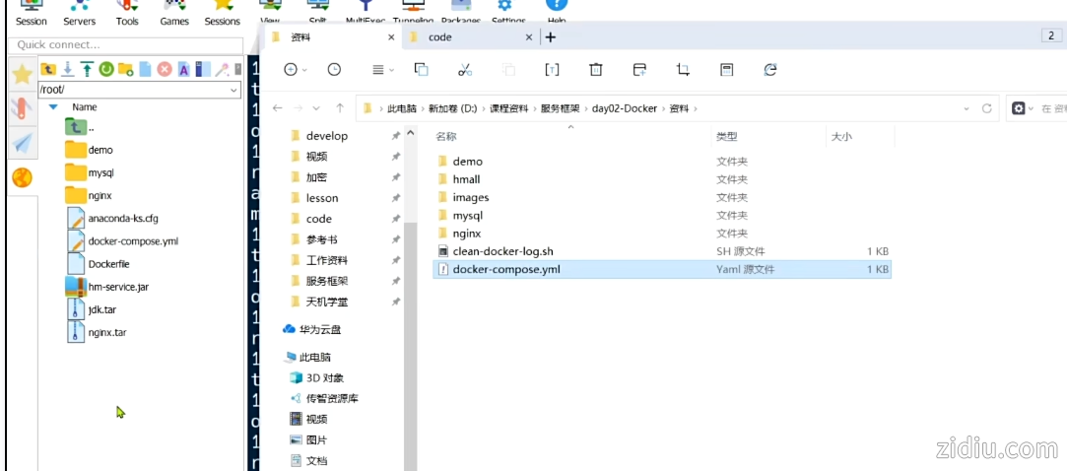Click the Explorer address bar refresh icon
This screenshot has width=1067, height=471.
(x=985, y=108)
